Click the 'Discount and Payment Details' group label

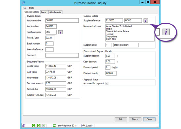[97, 51]
